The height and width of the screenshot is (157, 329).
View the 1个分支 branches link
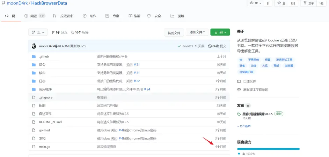(x=59, y=32)
